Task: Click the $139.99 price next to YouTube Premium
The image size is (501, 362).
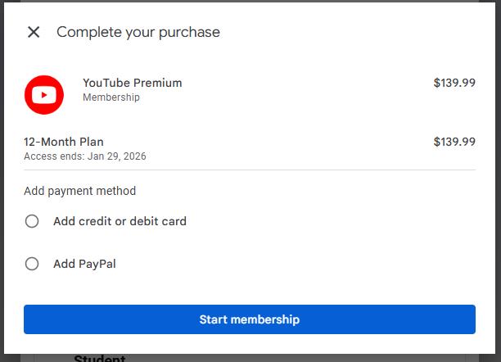Action: [454, 83]
